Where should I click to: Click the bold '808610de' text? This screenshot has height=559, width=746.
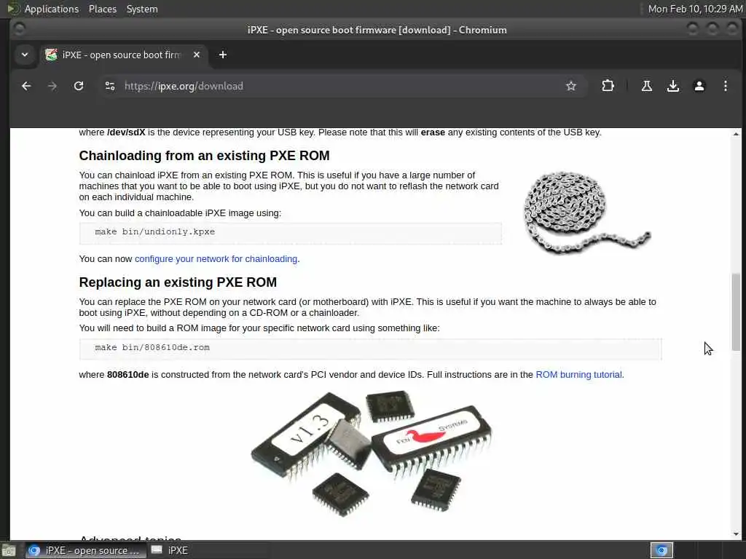tap(128, 375)
